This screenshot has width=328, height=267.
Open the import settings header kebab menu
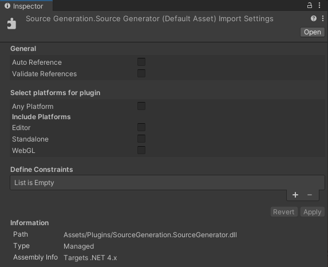click(323, 18)
